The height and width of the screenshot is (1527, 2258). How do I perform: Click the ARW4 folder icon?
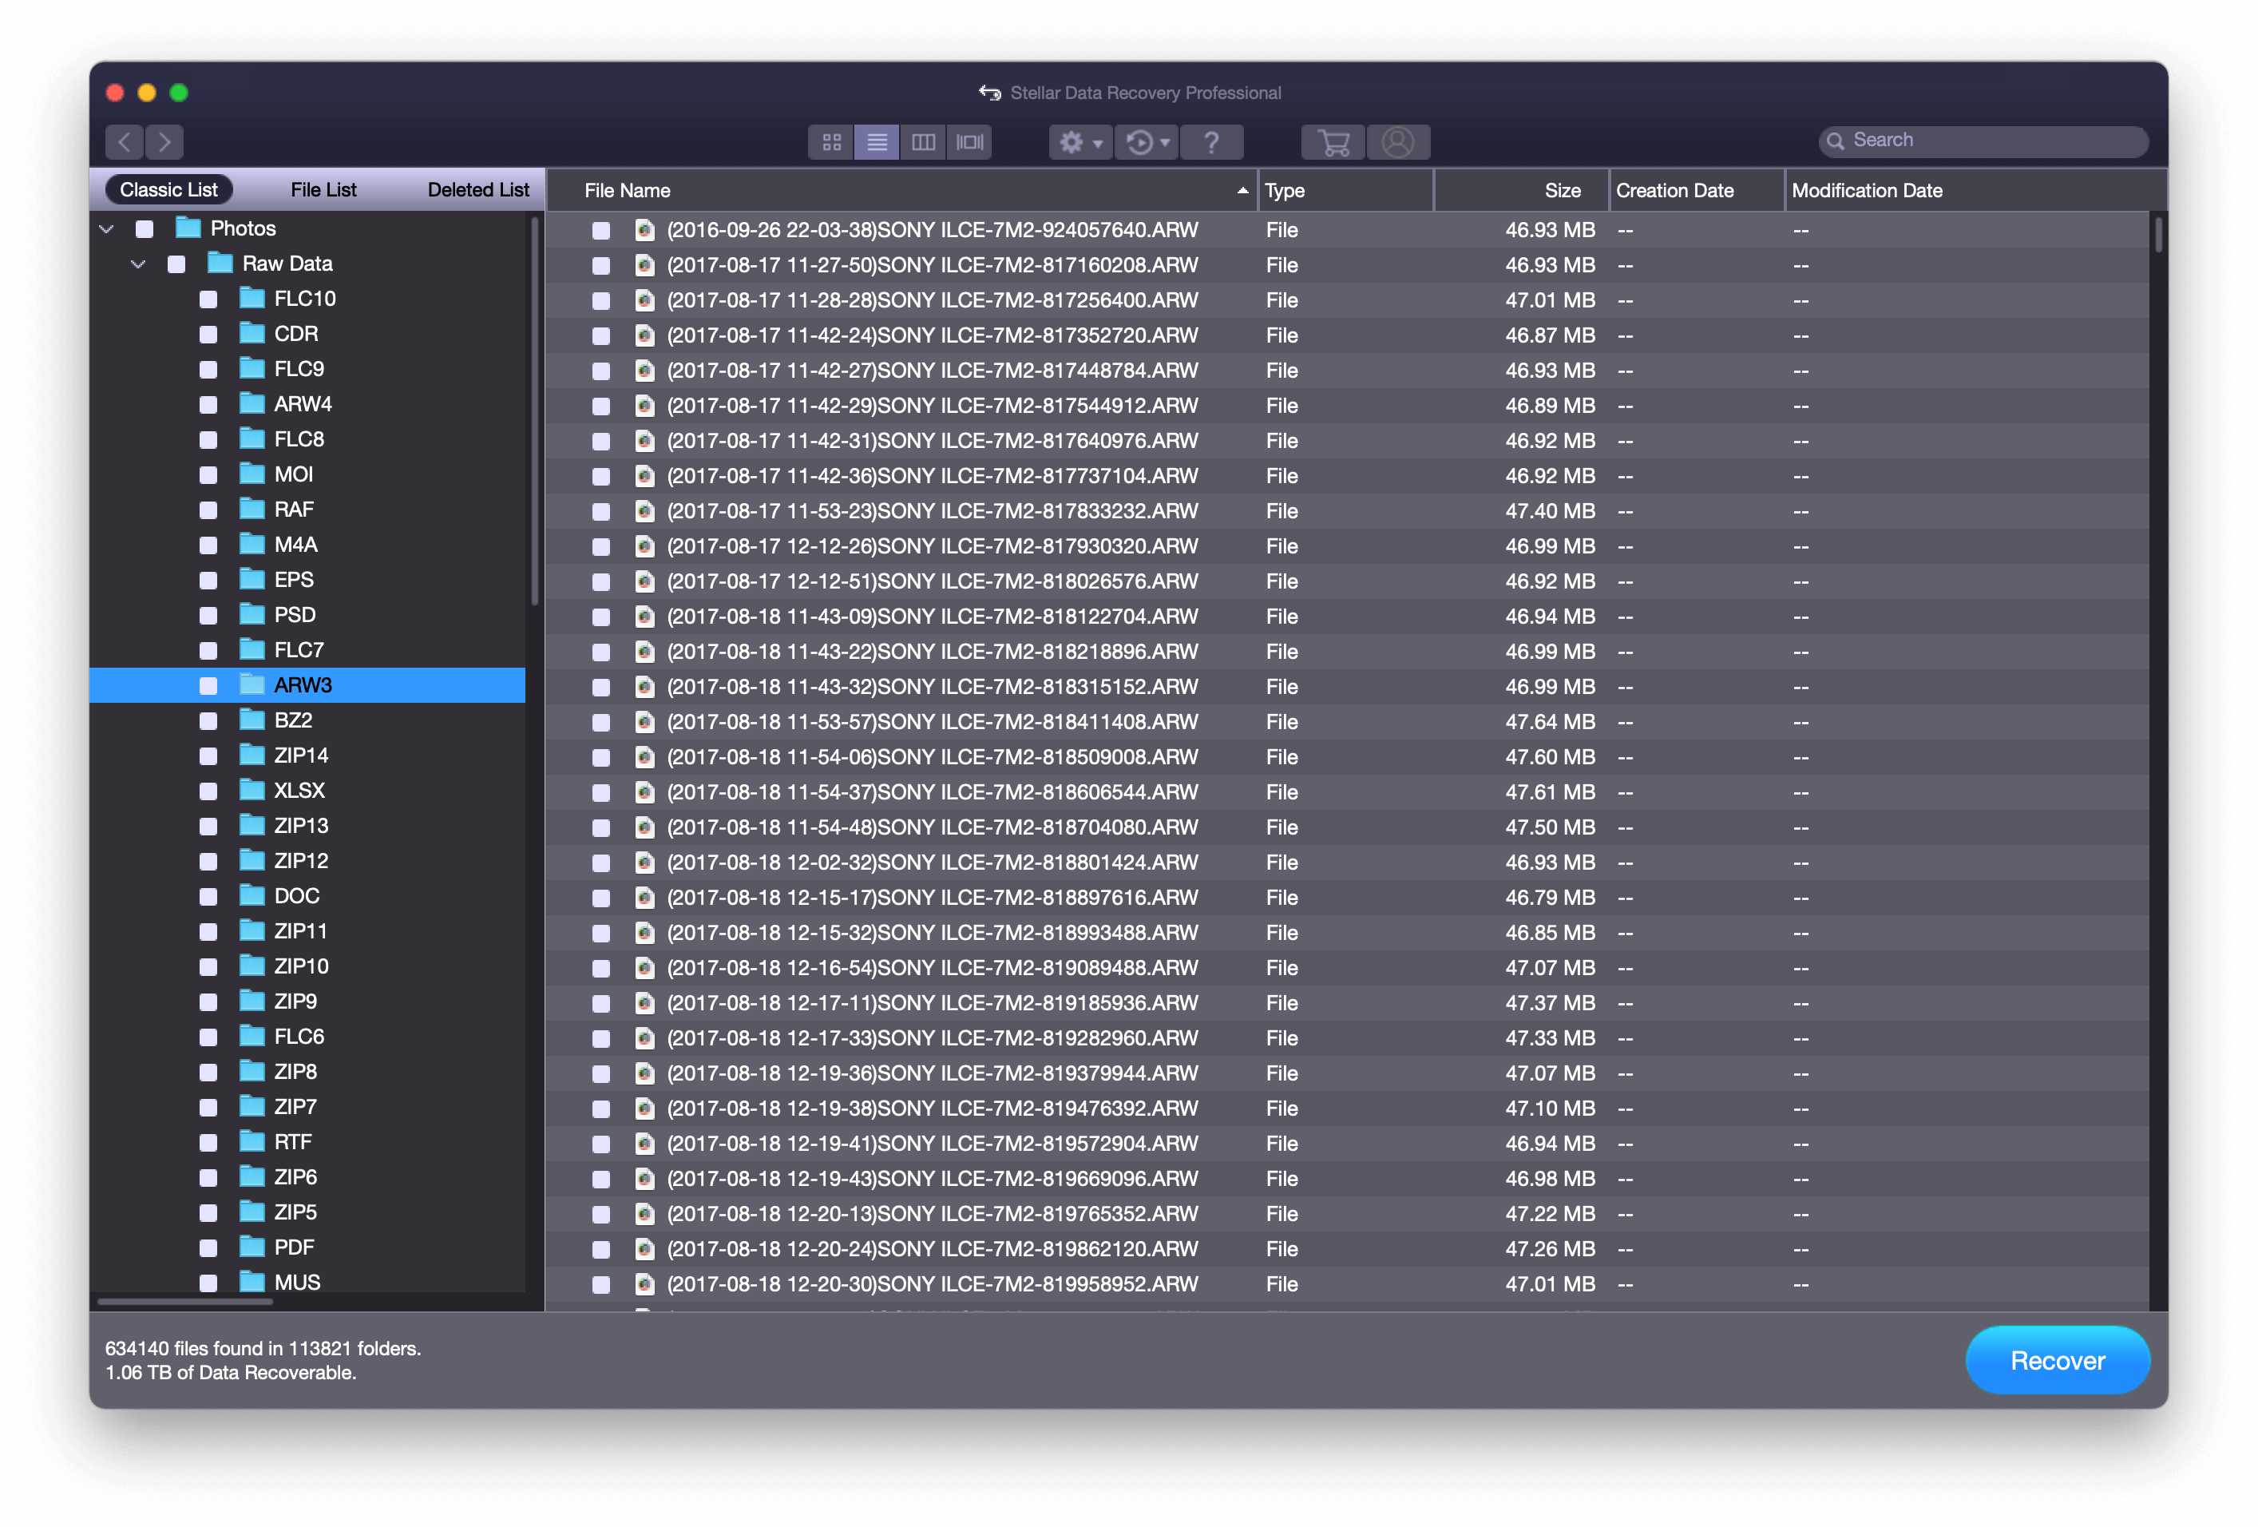tap(252, 403)
